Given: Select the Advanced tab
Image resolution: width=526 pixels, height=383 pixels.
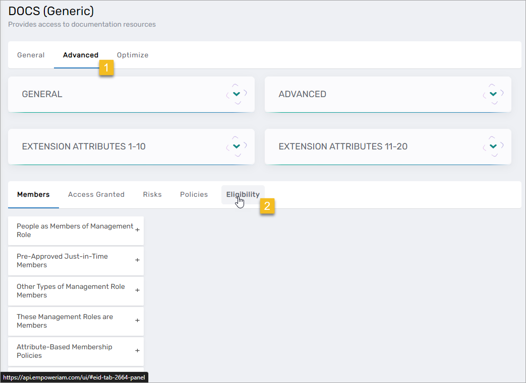Looking at the screenshot, I should tap(81, 55).
